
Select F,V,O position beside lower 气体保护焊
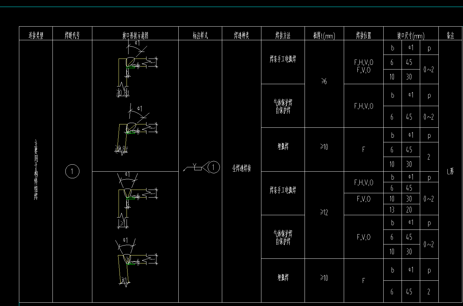363,237
